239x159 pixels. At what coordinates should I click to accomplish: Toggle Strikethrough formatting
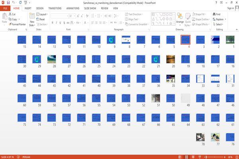[68, 23]
